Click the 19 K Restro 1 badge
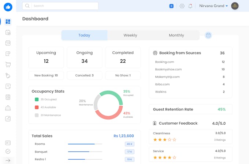This screenshot has height=164, width=249. 130,159
